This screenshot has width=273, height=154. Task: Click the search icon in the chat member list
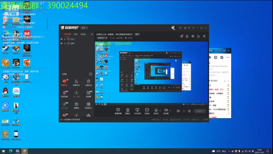[x=228, y=81]
